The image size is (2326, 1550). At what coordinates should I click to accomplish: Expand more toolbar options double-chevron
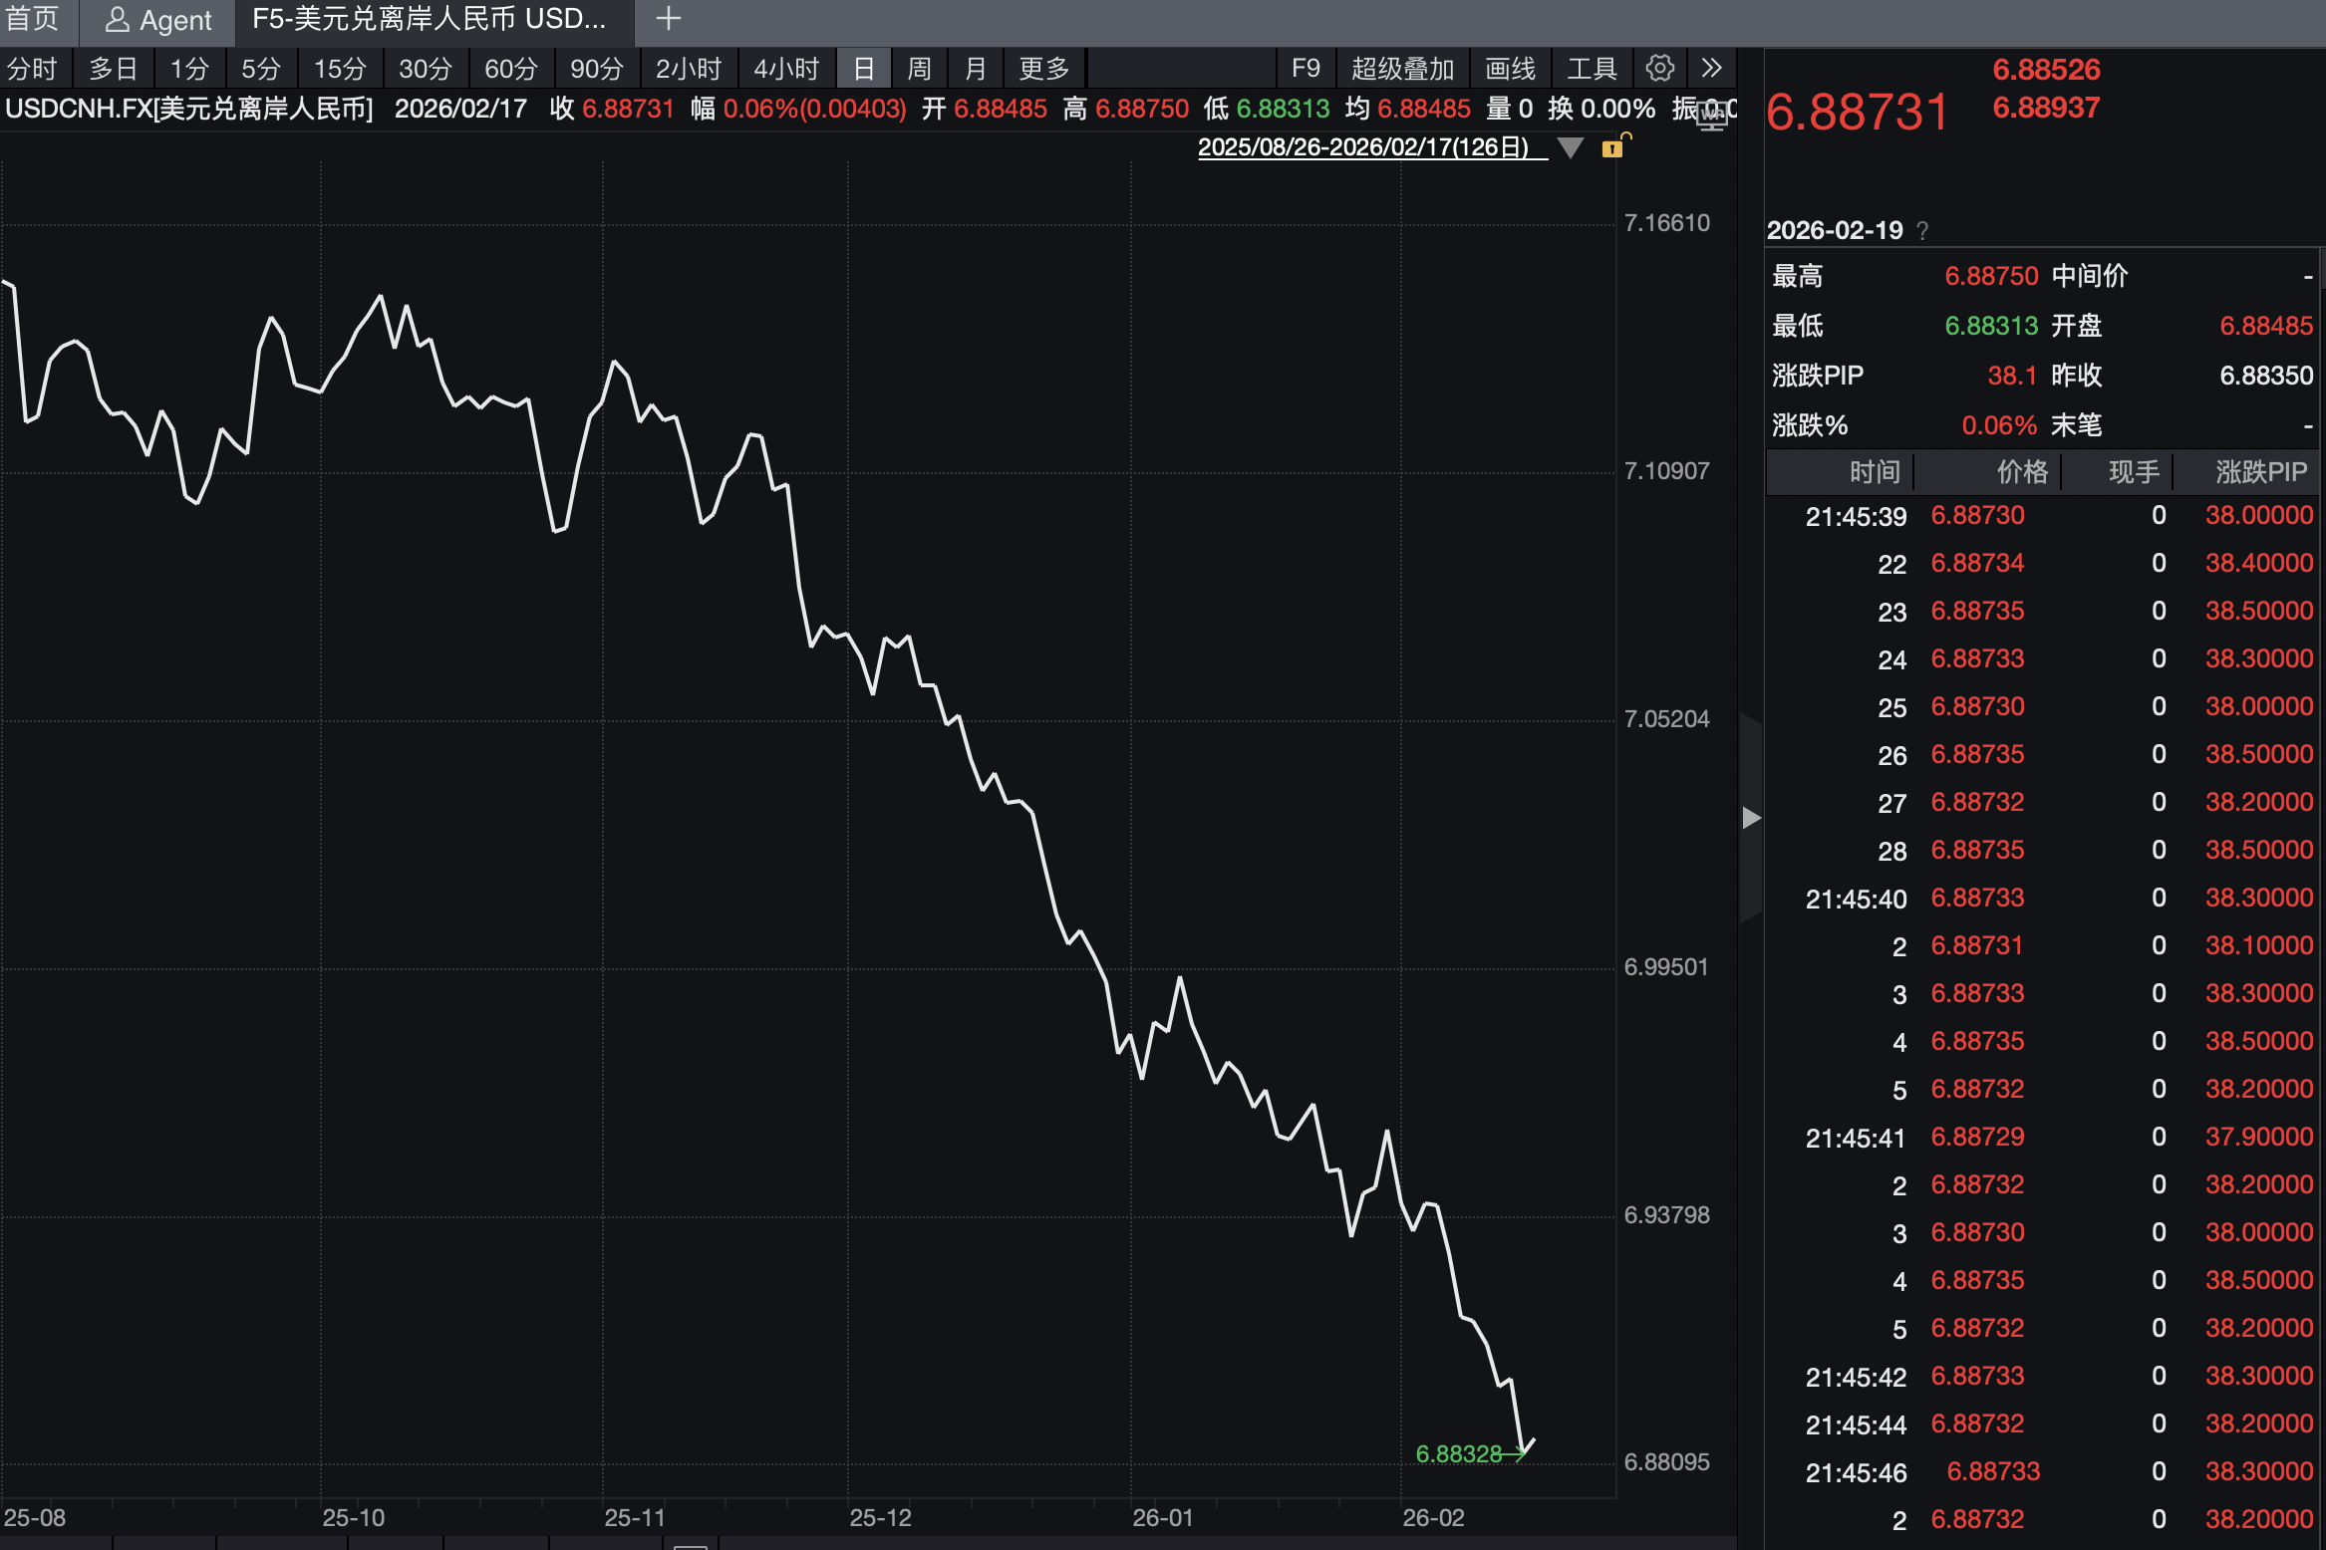click(x=1711, y=68)
